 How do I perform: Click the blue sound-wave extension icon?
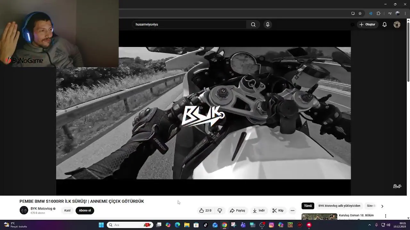[x=371, y=13]
